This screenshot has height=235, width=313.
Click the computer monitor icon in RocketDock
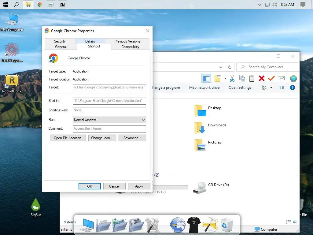coord(87,225)
